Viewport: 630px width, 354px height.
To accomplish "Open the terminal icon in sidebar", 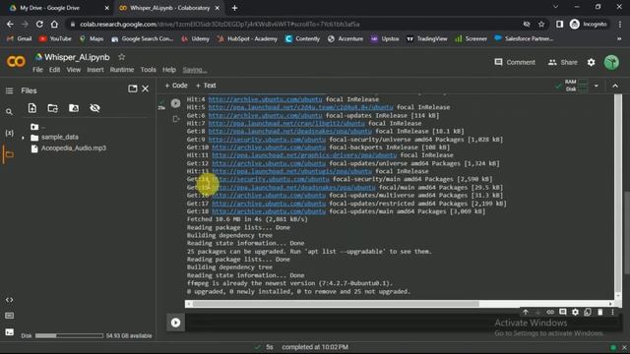I will pyautogui.click(x=9, y=332).
